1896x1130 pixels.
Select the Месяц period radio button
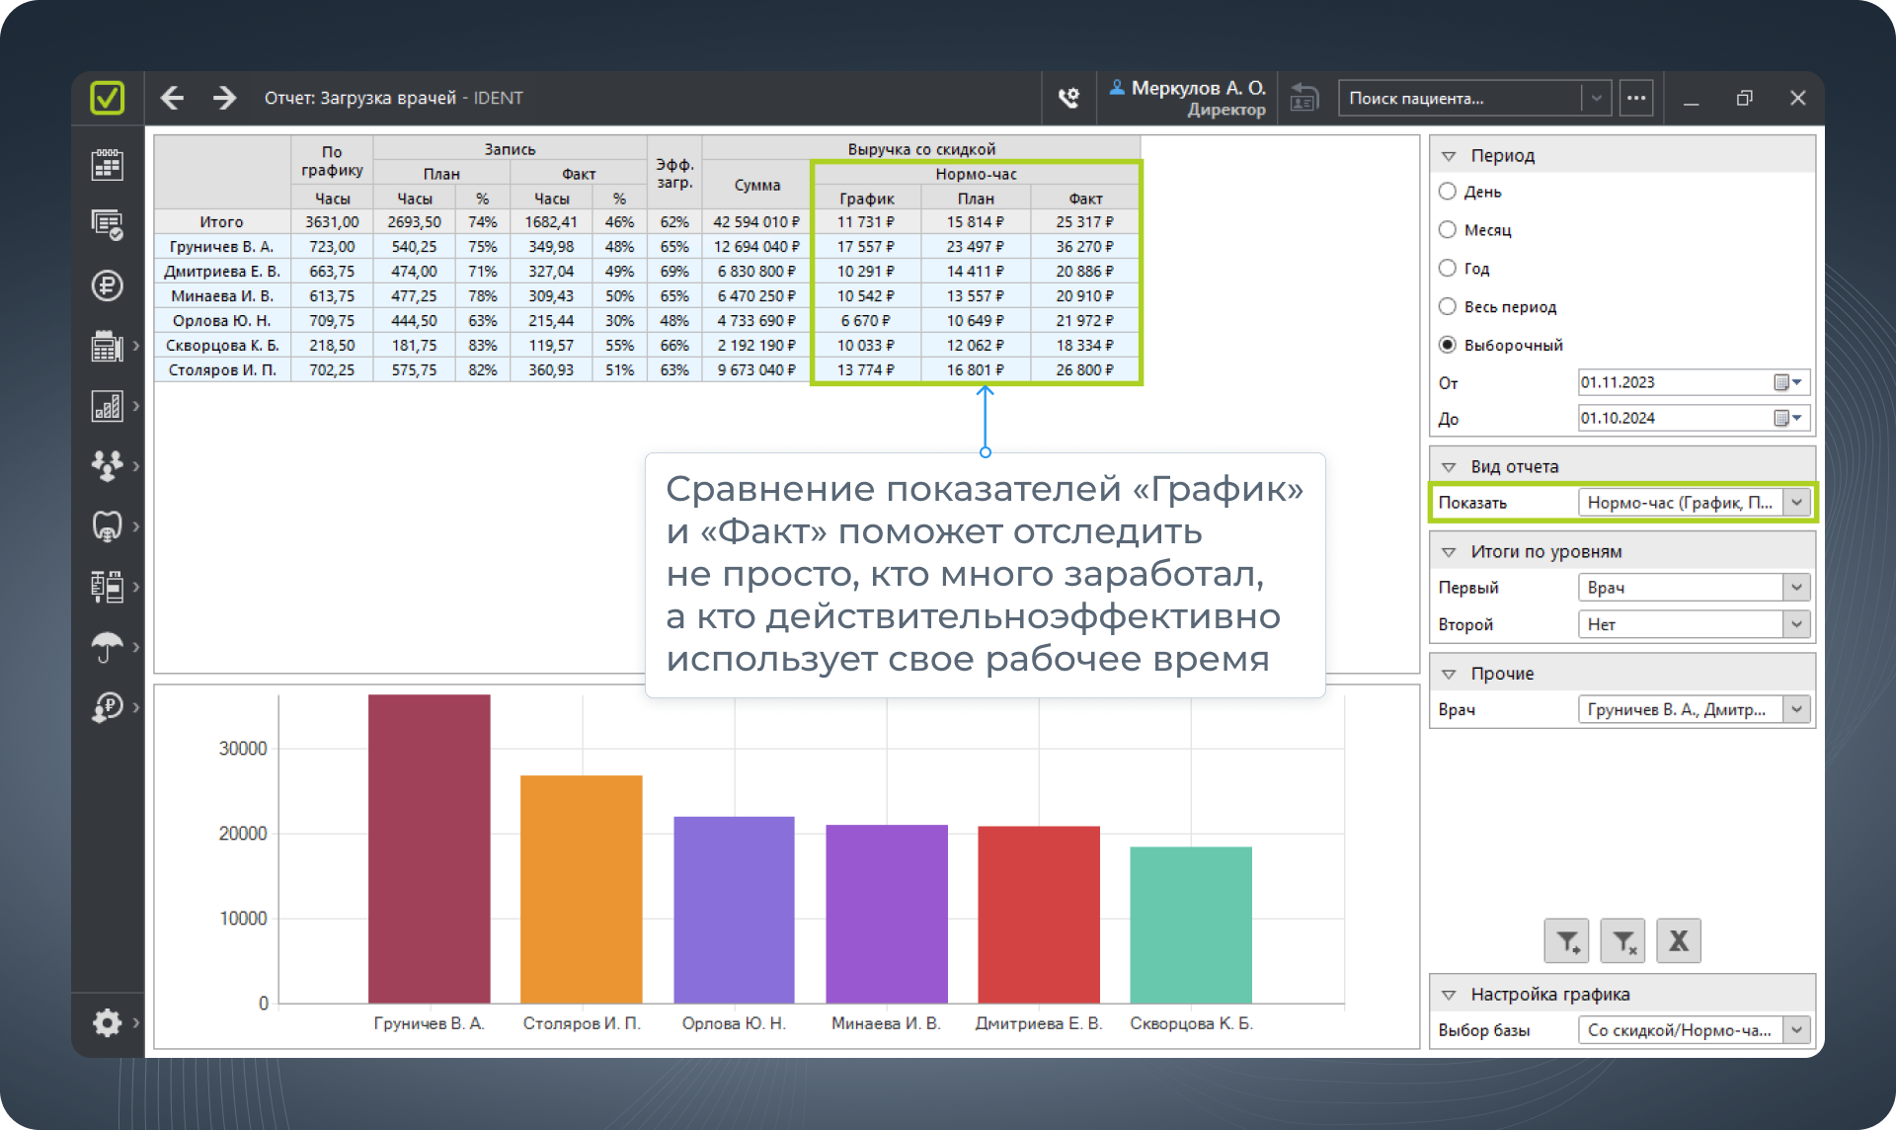pyautogui.click(x=1448, y=230)
